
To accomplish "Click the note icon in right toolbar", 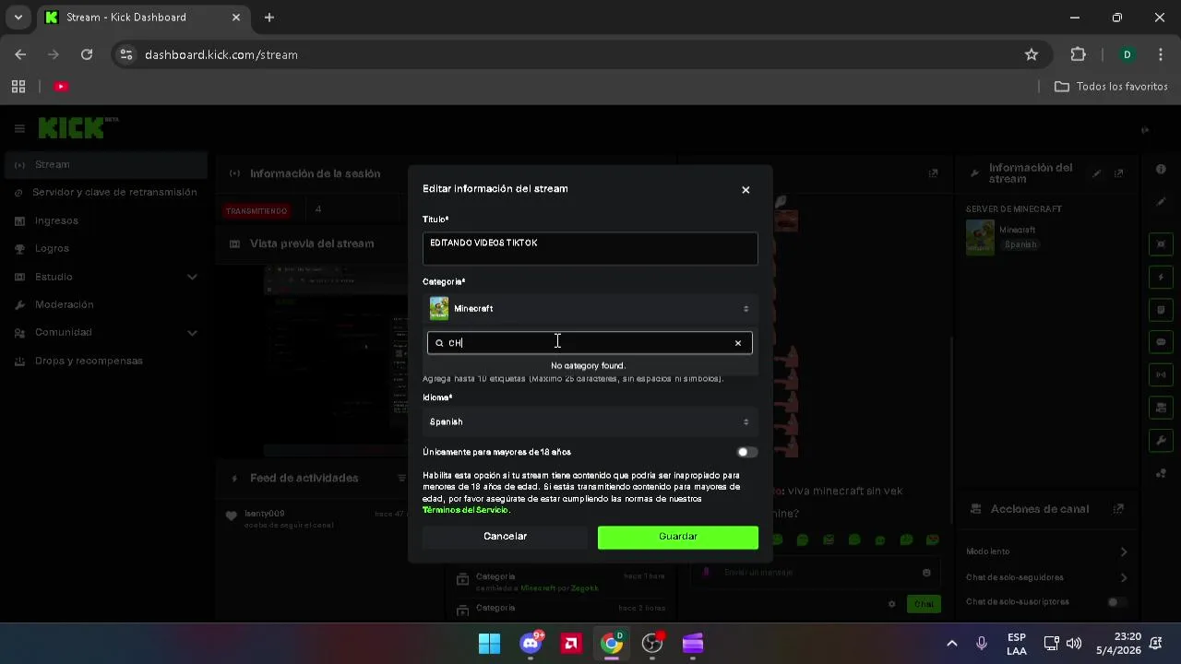I will point(1161,309).
